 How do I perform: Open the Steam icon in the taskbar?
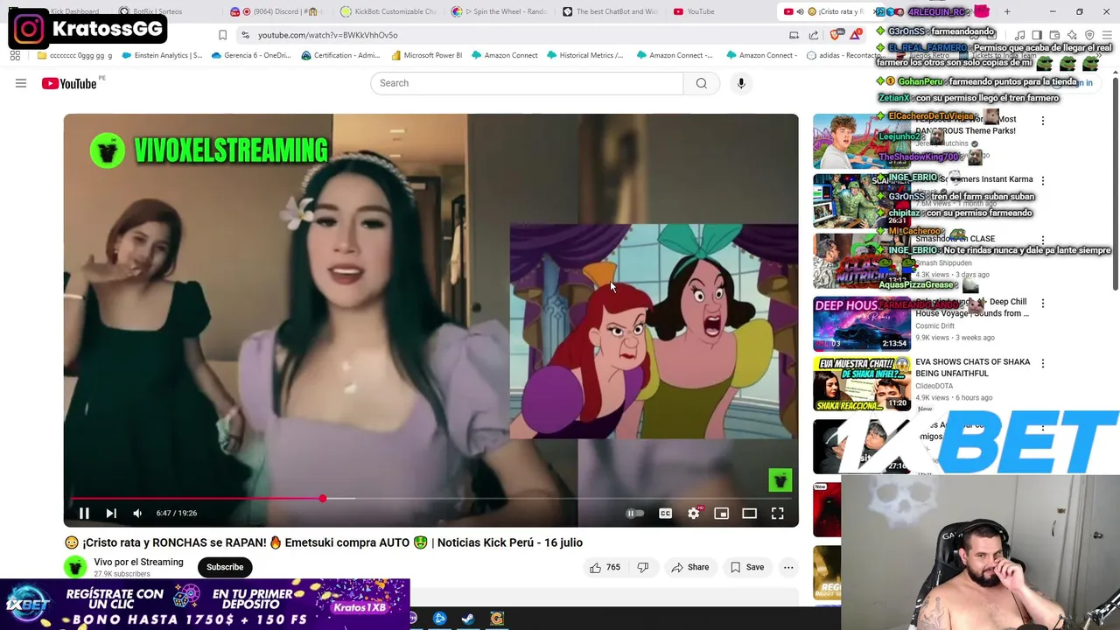pyautogui.click(x=468, y=619)
